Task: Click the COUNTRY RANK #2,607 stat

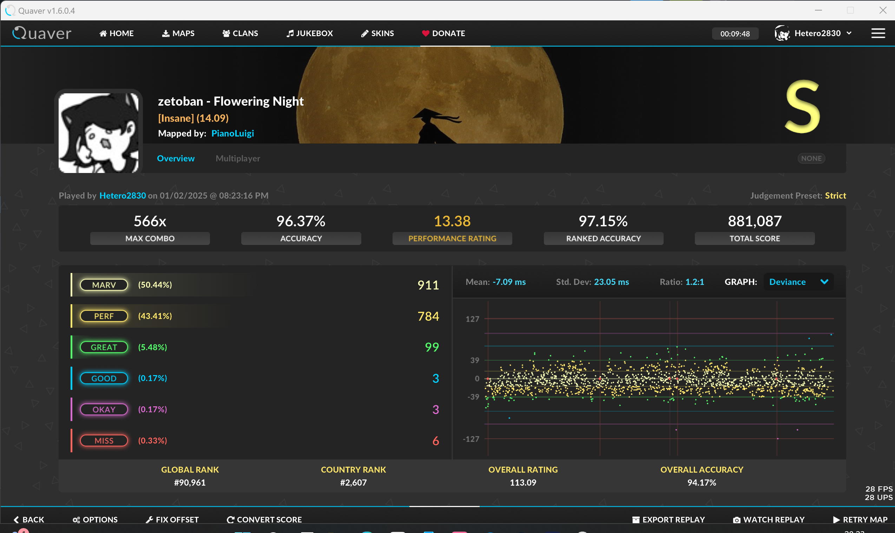Action: tap(353, 476)
